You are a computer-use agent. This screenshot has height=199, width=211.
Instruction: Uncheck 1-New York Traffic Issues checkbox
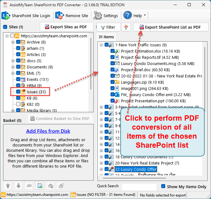click(106, 45)
